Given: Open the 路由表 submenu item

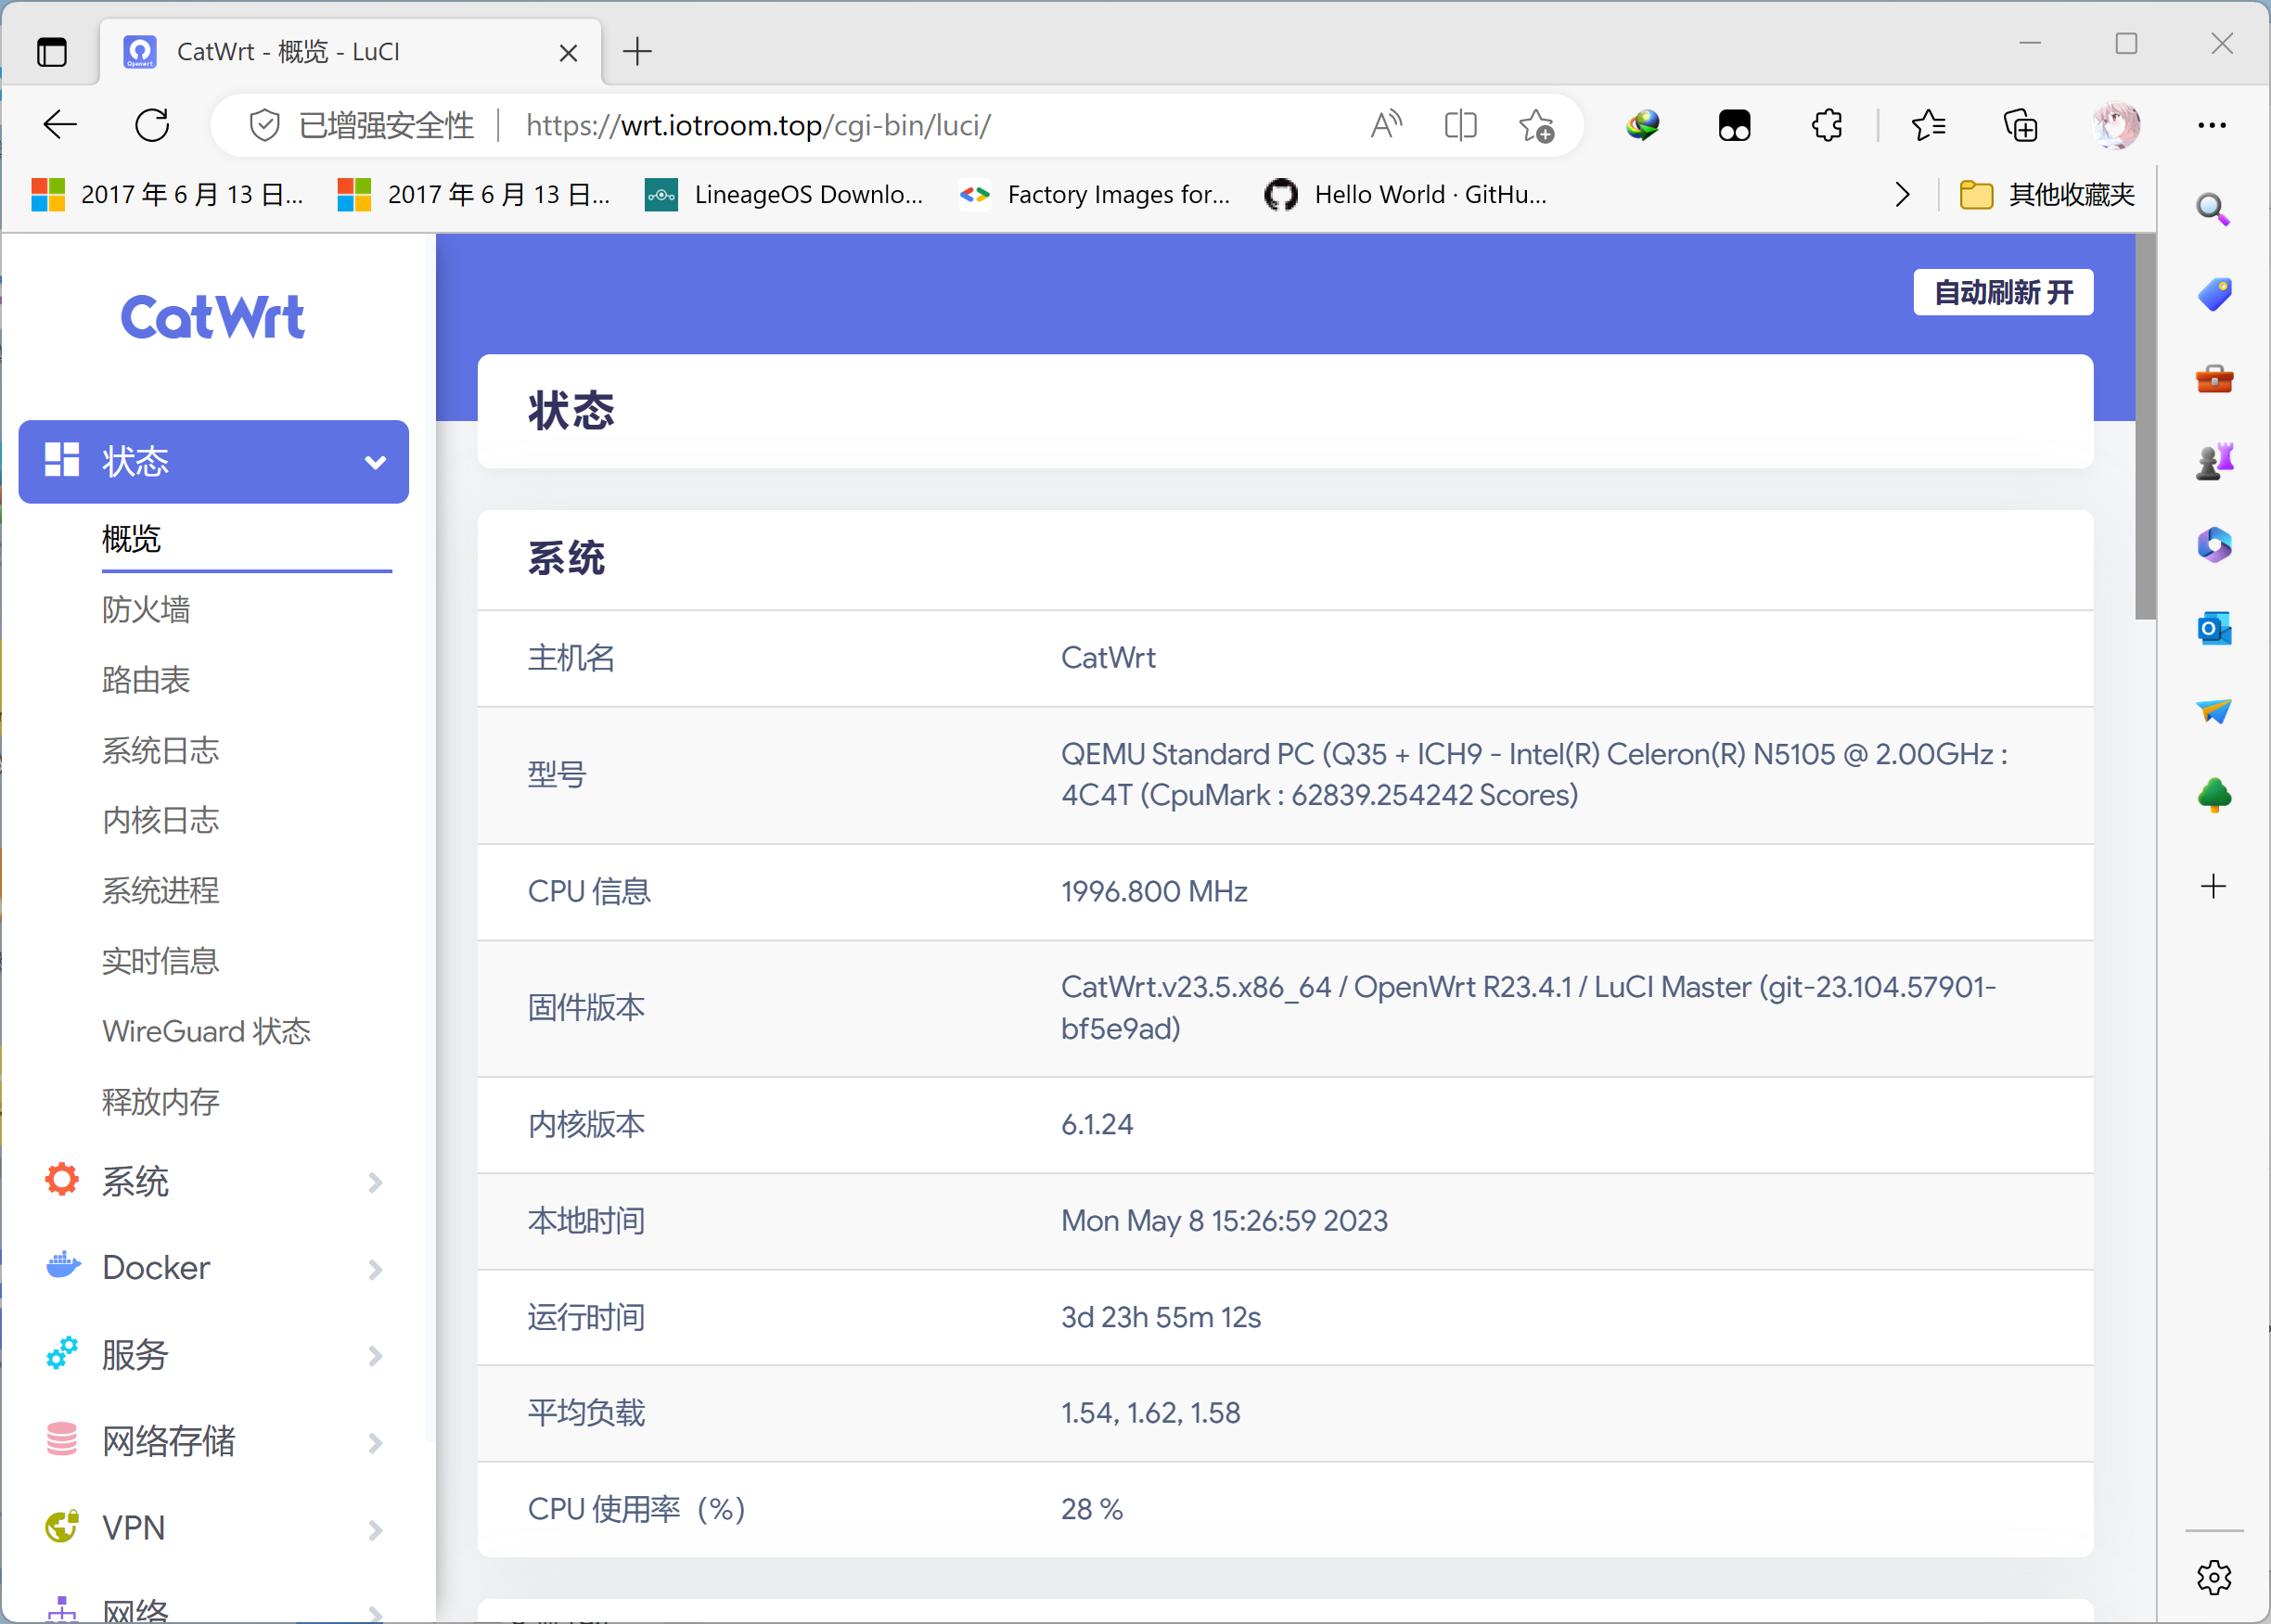Looking at the screenshot, I should click(x=146, y=680).
